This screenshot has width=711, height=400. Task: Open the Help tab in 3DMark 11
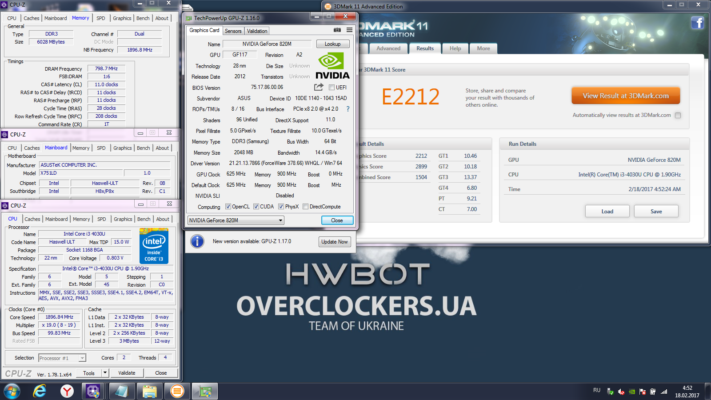pos(455,48)
